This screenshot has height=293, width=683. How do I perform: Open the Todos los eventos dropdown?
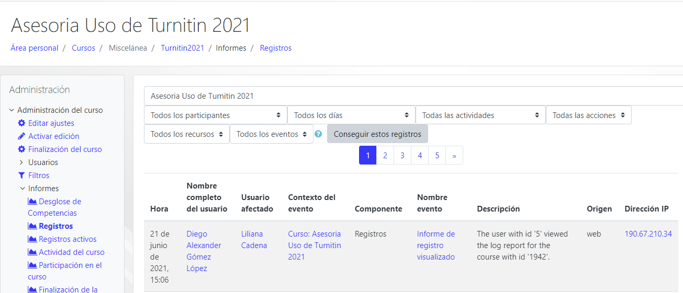tap(272, 134)
